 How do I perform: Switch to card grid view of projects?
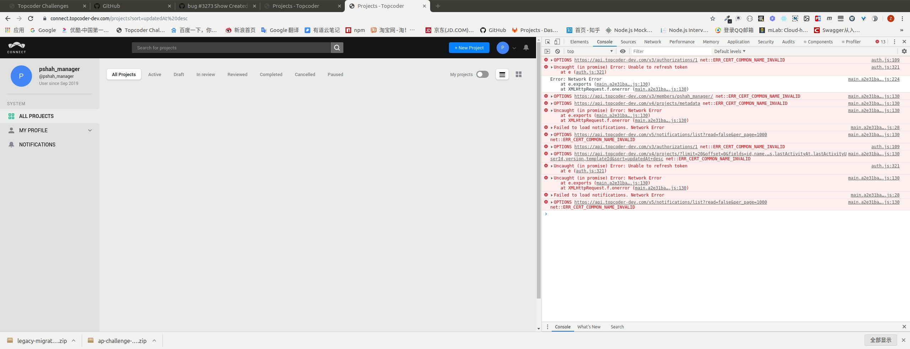519,74
